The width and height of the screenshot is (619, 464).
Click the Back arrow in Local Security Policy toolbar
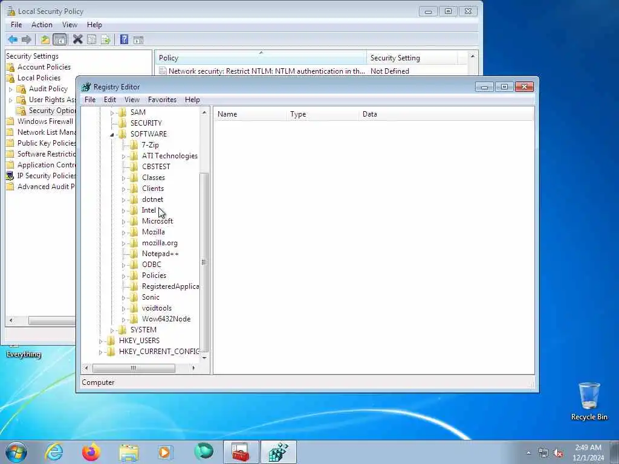[x=13, y=39]
